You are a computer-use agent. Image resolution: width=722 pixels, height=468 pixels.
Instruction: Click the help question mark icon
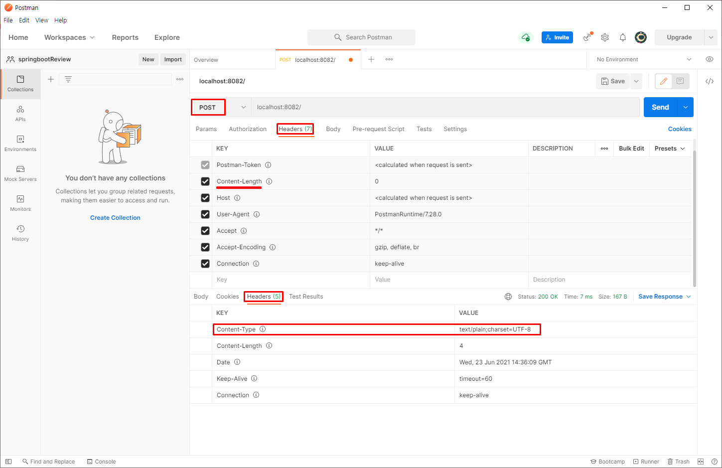(x=715, y=462)
